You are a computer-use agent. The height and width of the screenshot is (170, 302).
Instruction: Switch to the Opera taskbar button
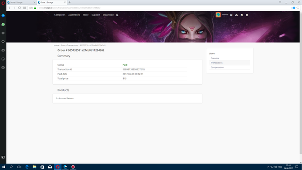click(58, 167)
